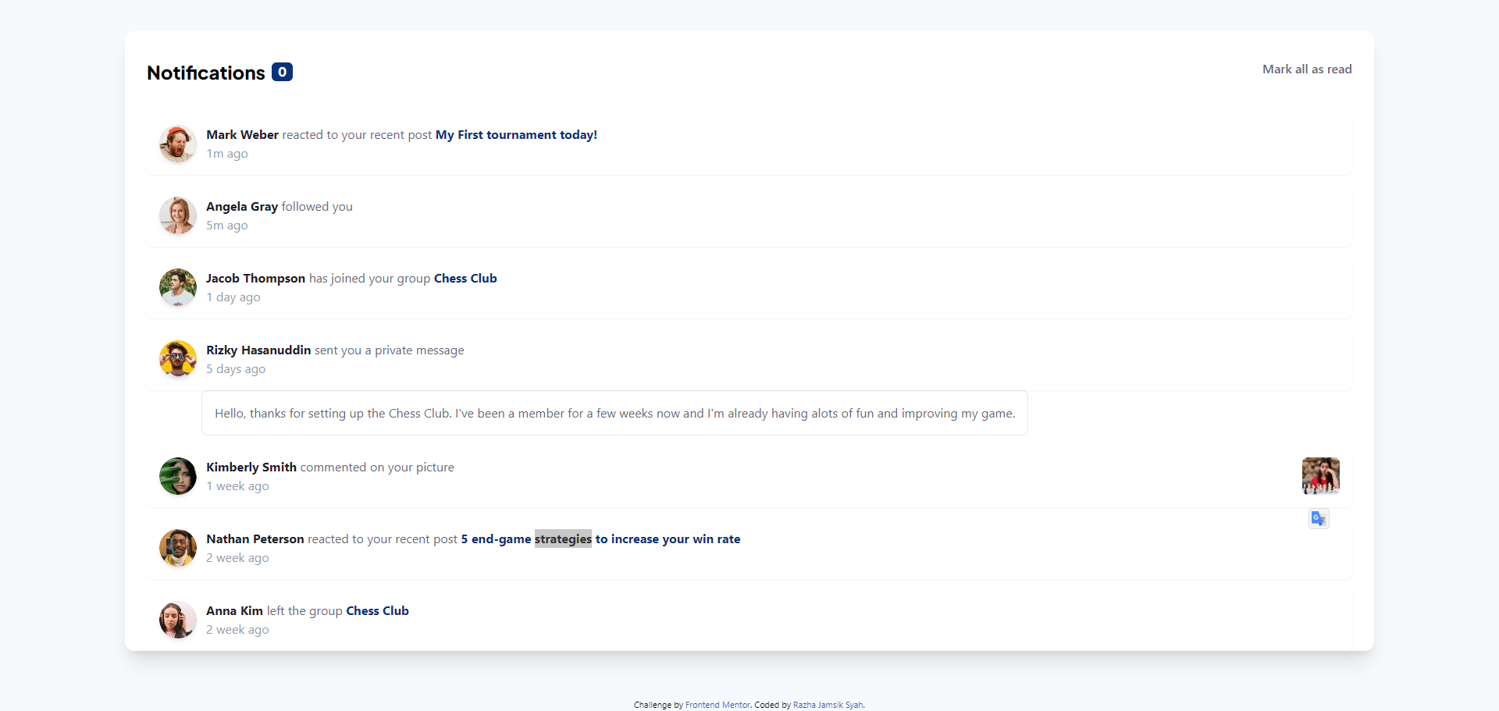Click Mark all as read
The width and height of the screenshot is (1499, 711).
point(1307,69)
